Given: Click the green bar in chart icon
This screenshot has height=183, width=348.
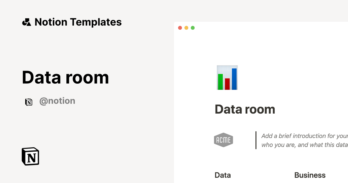Looking at the screenshot, I should (x=220, y=82).
